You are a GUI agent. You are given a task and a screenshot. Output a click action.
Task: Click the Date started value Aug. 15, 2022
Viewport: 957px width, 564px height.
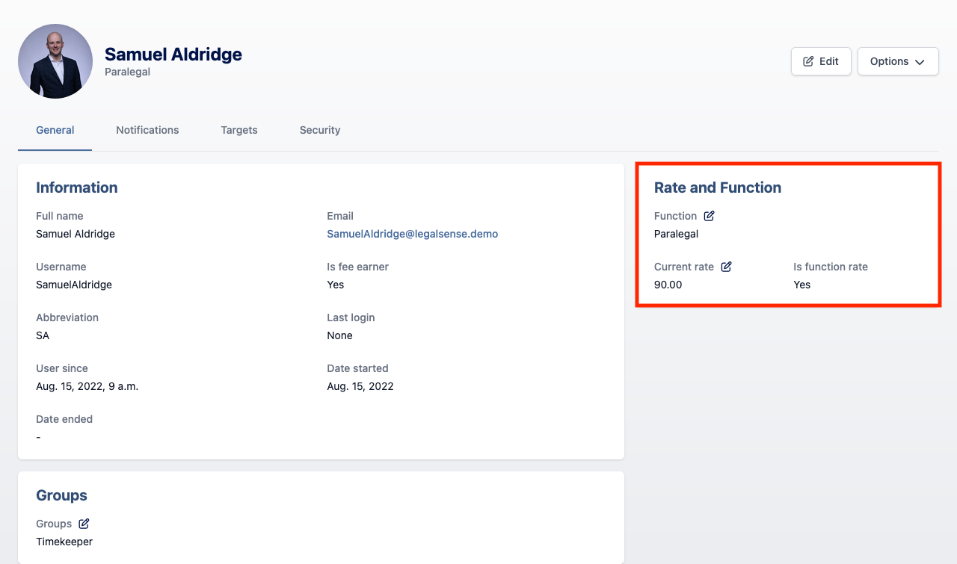coord(360,386)
